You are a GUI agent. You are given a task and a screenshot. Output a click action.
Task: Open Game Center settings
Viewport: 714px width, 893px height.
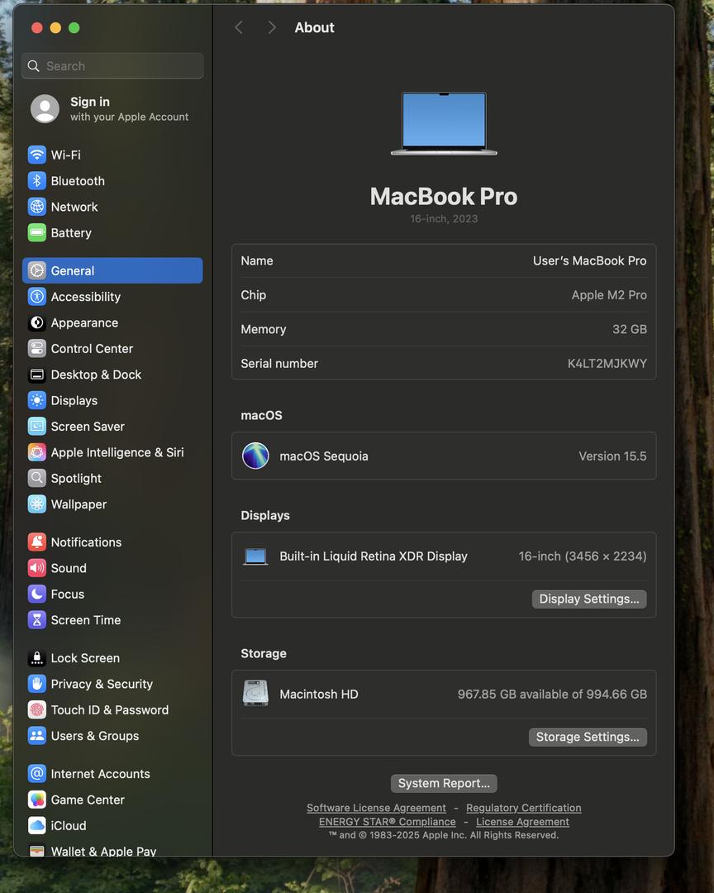point(88,800)
